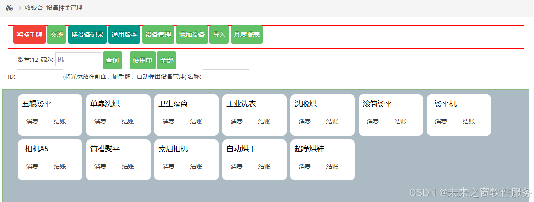Image resolution: width=534 pixels, height=202 pixels.
Task: Click 结账 on the 筒槽熨平 card
Action: tap(128, 167)
